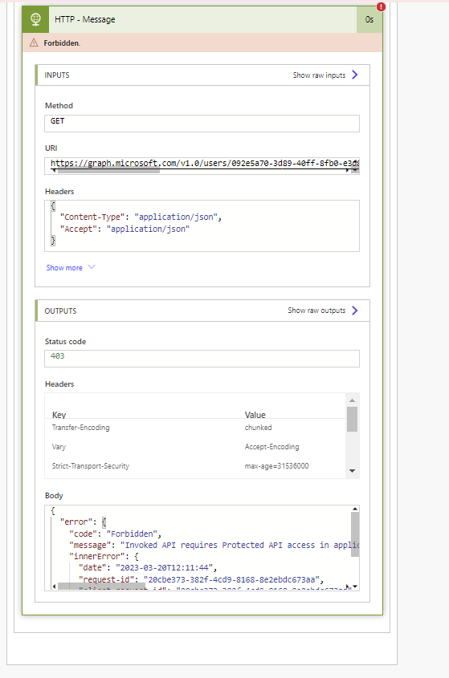
Task: Click the "request-id" line in Body
Action: point(201,579)
